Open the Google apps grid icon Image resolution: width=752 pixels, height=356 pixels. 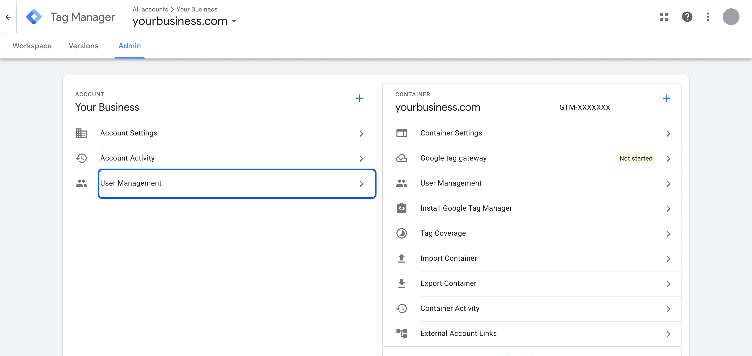point(664,17)
